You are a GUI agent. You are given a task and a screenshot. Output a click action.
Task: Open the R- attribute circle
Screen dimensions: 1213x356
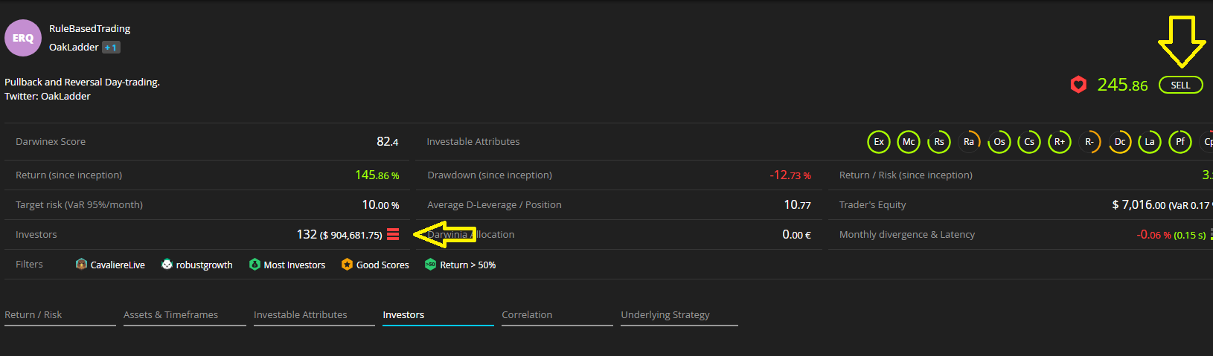[x=1089, y=142]
